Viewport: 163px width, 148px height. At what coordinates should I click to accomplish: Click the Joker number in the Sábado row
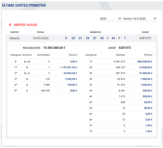(145, 38)
